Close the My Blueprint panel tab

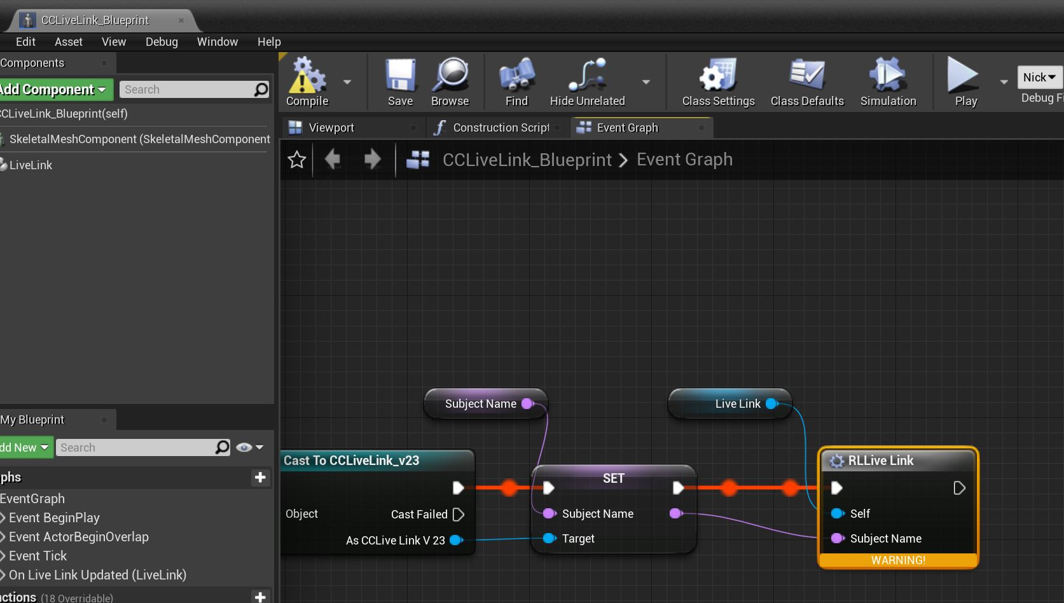coord(104,420)
